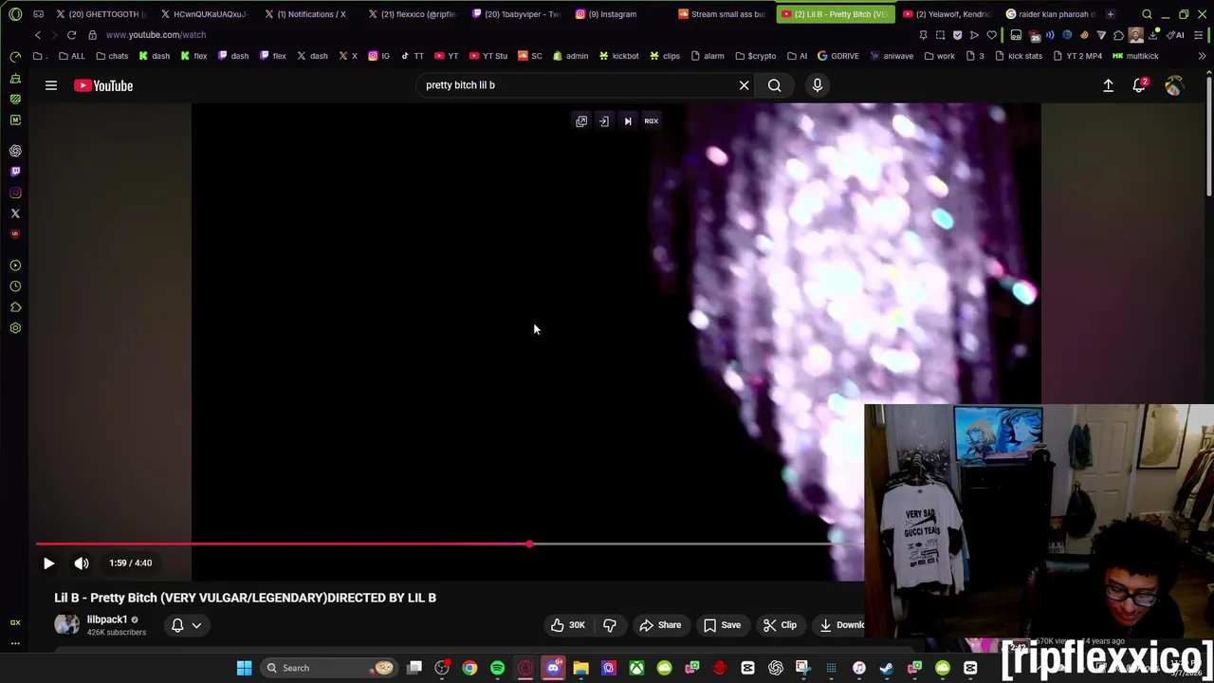This screenshot has height=683, width=1214.
Task: Open the aniwave bookmark
Action: tap(891, 56)
